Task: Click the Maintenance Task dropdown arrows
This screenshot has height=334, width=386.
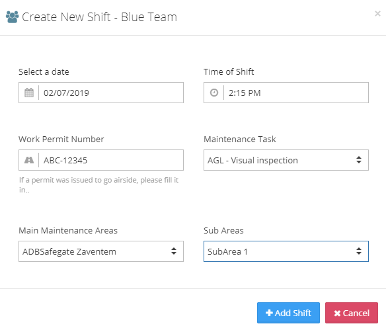Action: pos(359,160)
